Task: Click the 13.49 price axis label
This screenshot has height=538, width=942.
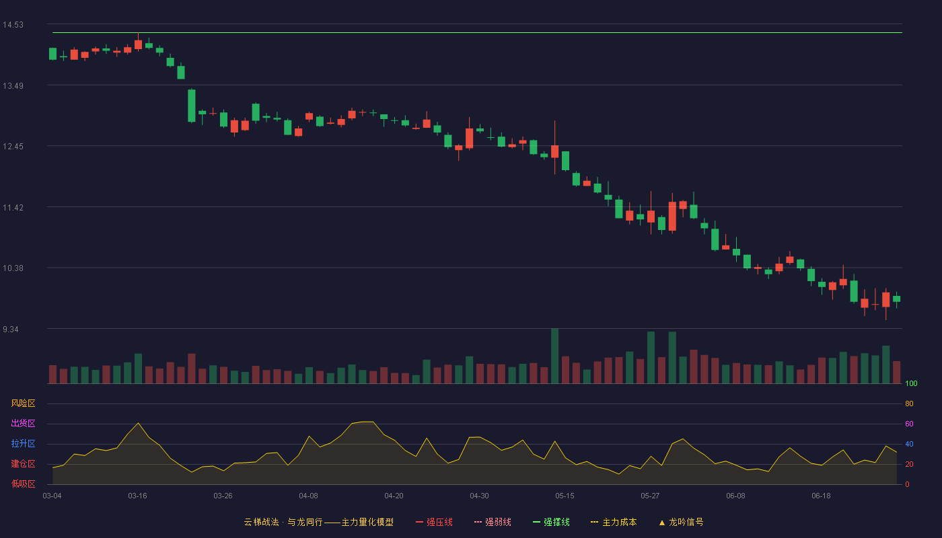Action: 13,85
